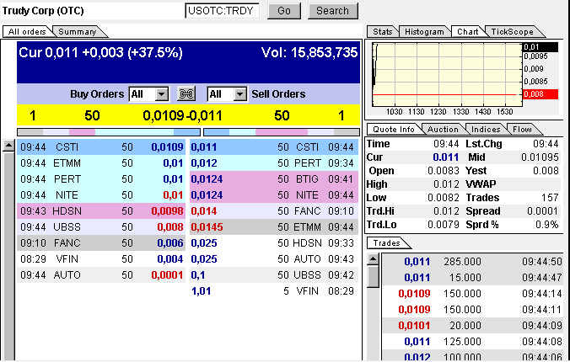Click the Open value 0.0083
The height and width of the screenshot is (362, 570).
pyautogui.click(x=444, y=171)
